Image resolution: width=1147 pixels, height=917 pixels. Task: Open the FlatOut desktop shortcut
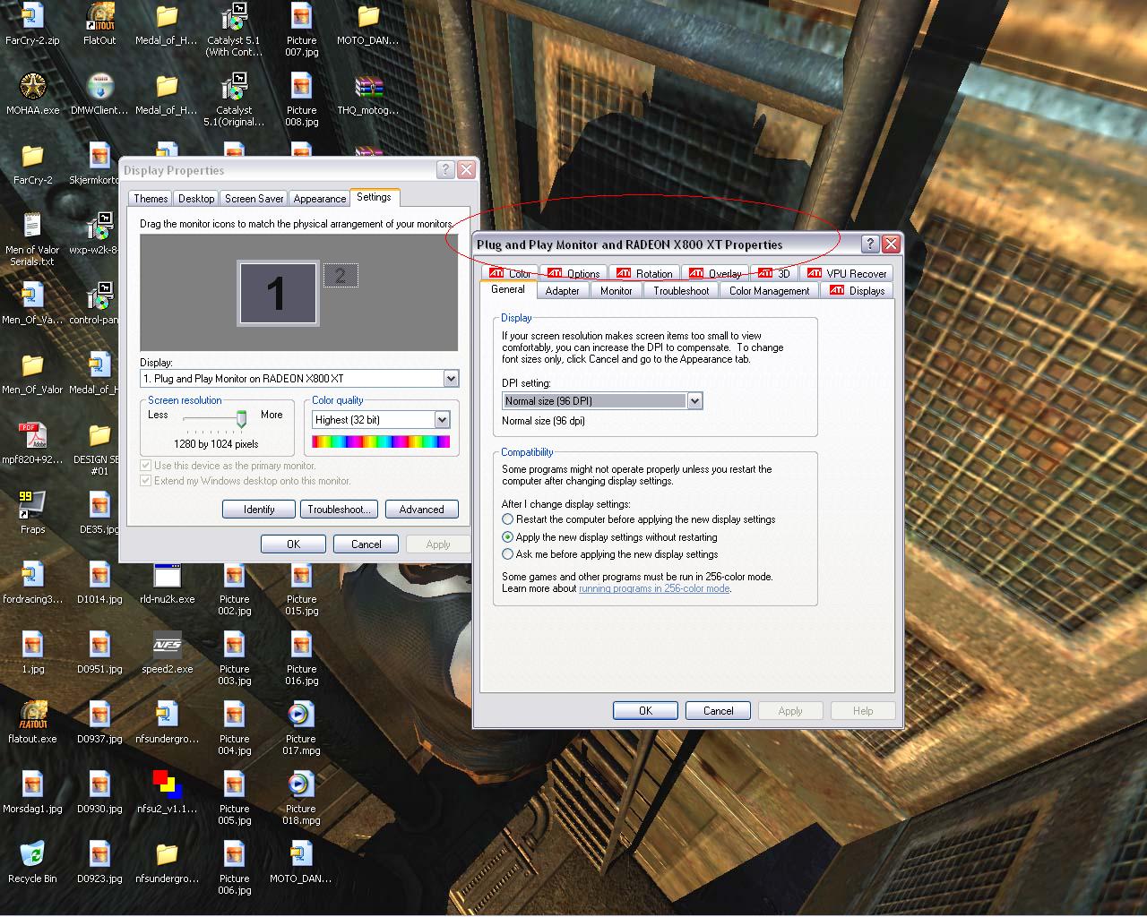click(99, 24)
